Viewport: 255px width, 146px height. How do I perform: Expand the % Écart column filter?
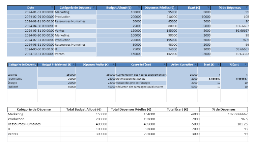click(246, 65)
